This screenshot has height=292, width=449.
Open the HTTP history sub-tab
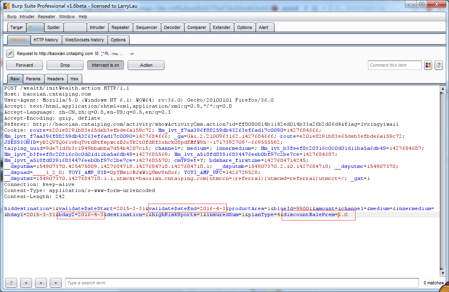(46, 40)
